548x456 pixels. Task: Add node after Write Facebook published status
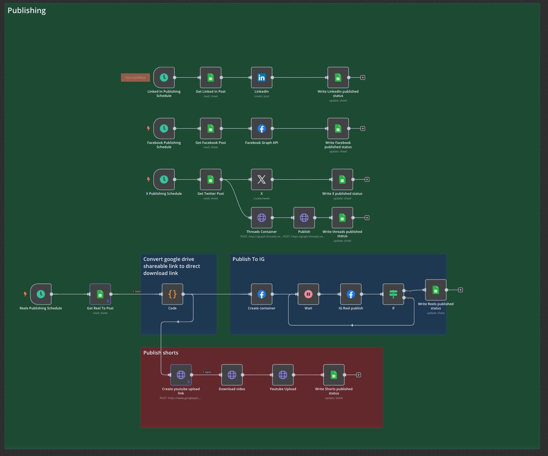[x=363, y=128]
